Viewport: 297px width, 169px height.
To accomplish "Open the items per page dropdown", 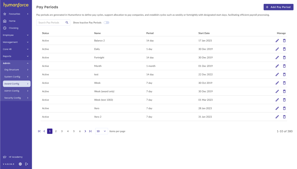I will [x=102, y=131].
